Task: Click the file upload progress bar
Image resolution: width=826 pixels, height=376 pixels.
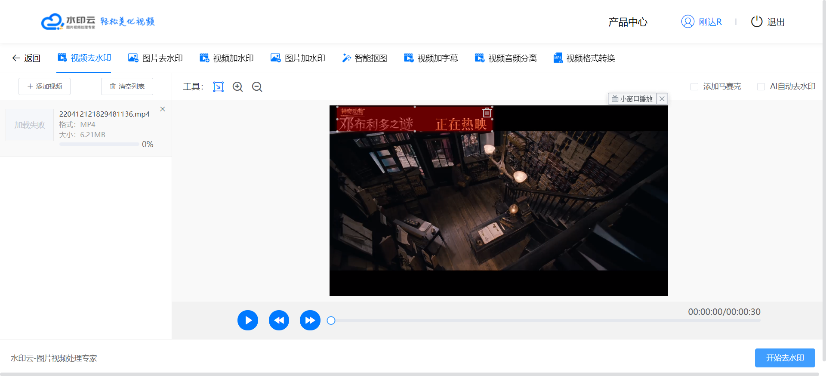Action: [x=99, y=145]
